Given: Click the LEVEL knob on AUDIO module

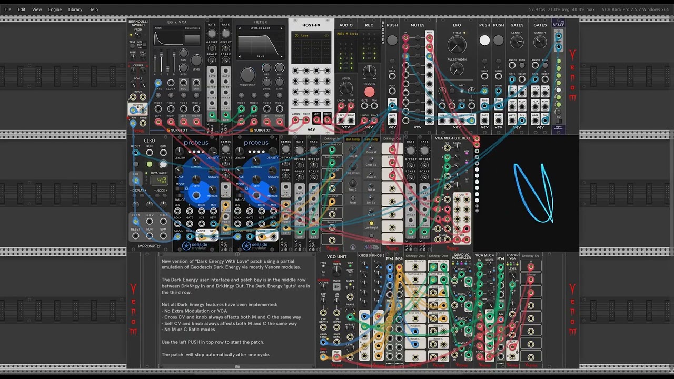Looking at the screenshot, I should point(346,88).
